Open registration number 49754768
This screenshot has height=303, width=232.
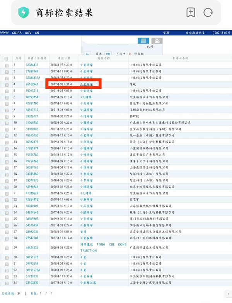coord(32,161)
